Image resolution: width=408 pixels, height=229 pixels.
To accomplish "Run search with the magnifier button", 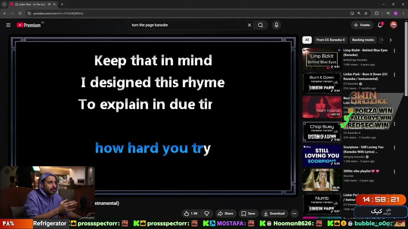I will 260,25.
